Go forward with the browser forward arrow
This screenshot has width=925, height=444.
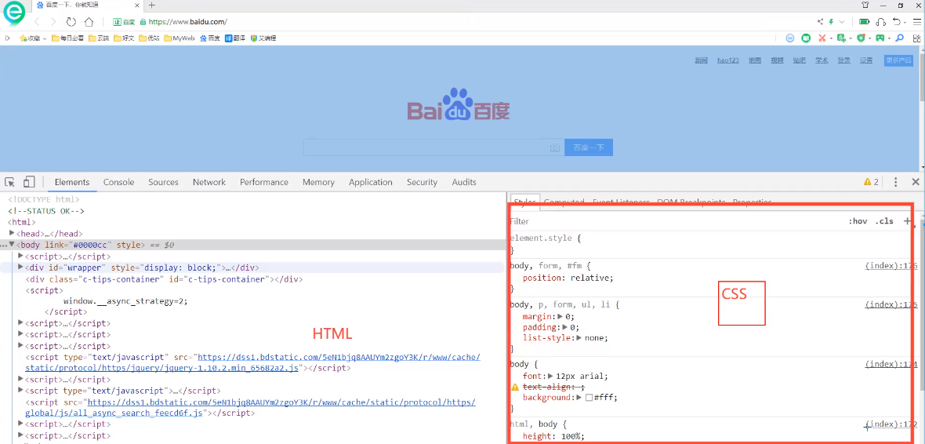53,22
